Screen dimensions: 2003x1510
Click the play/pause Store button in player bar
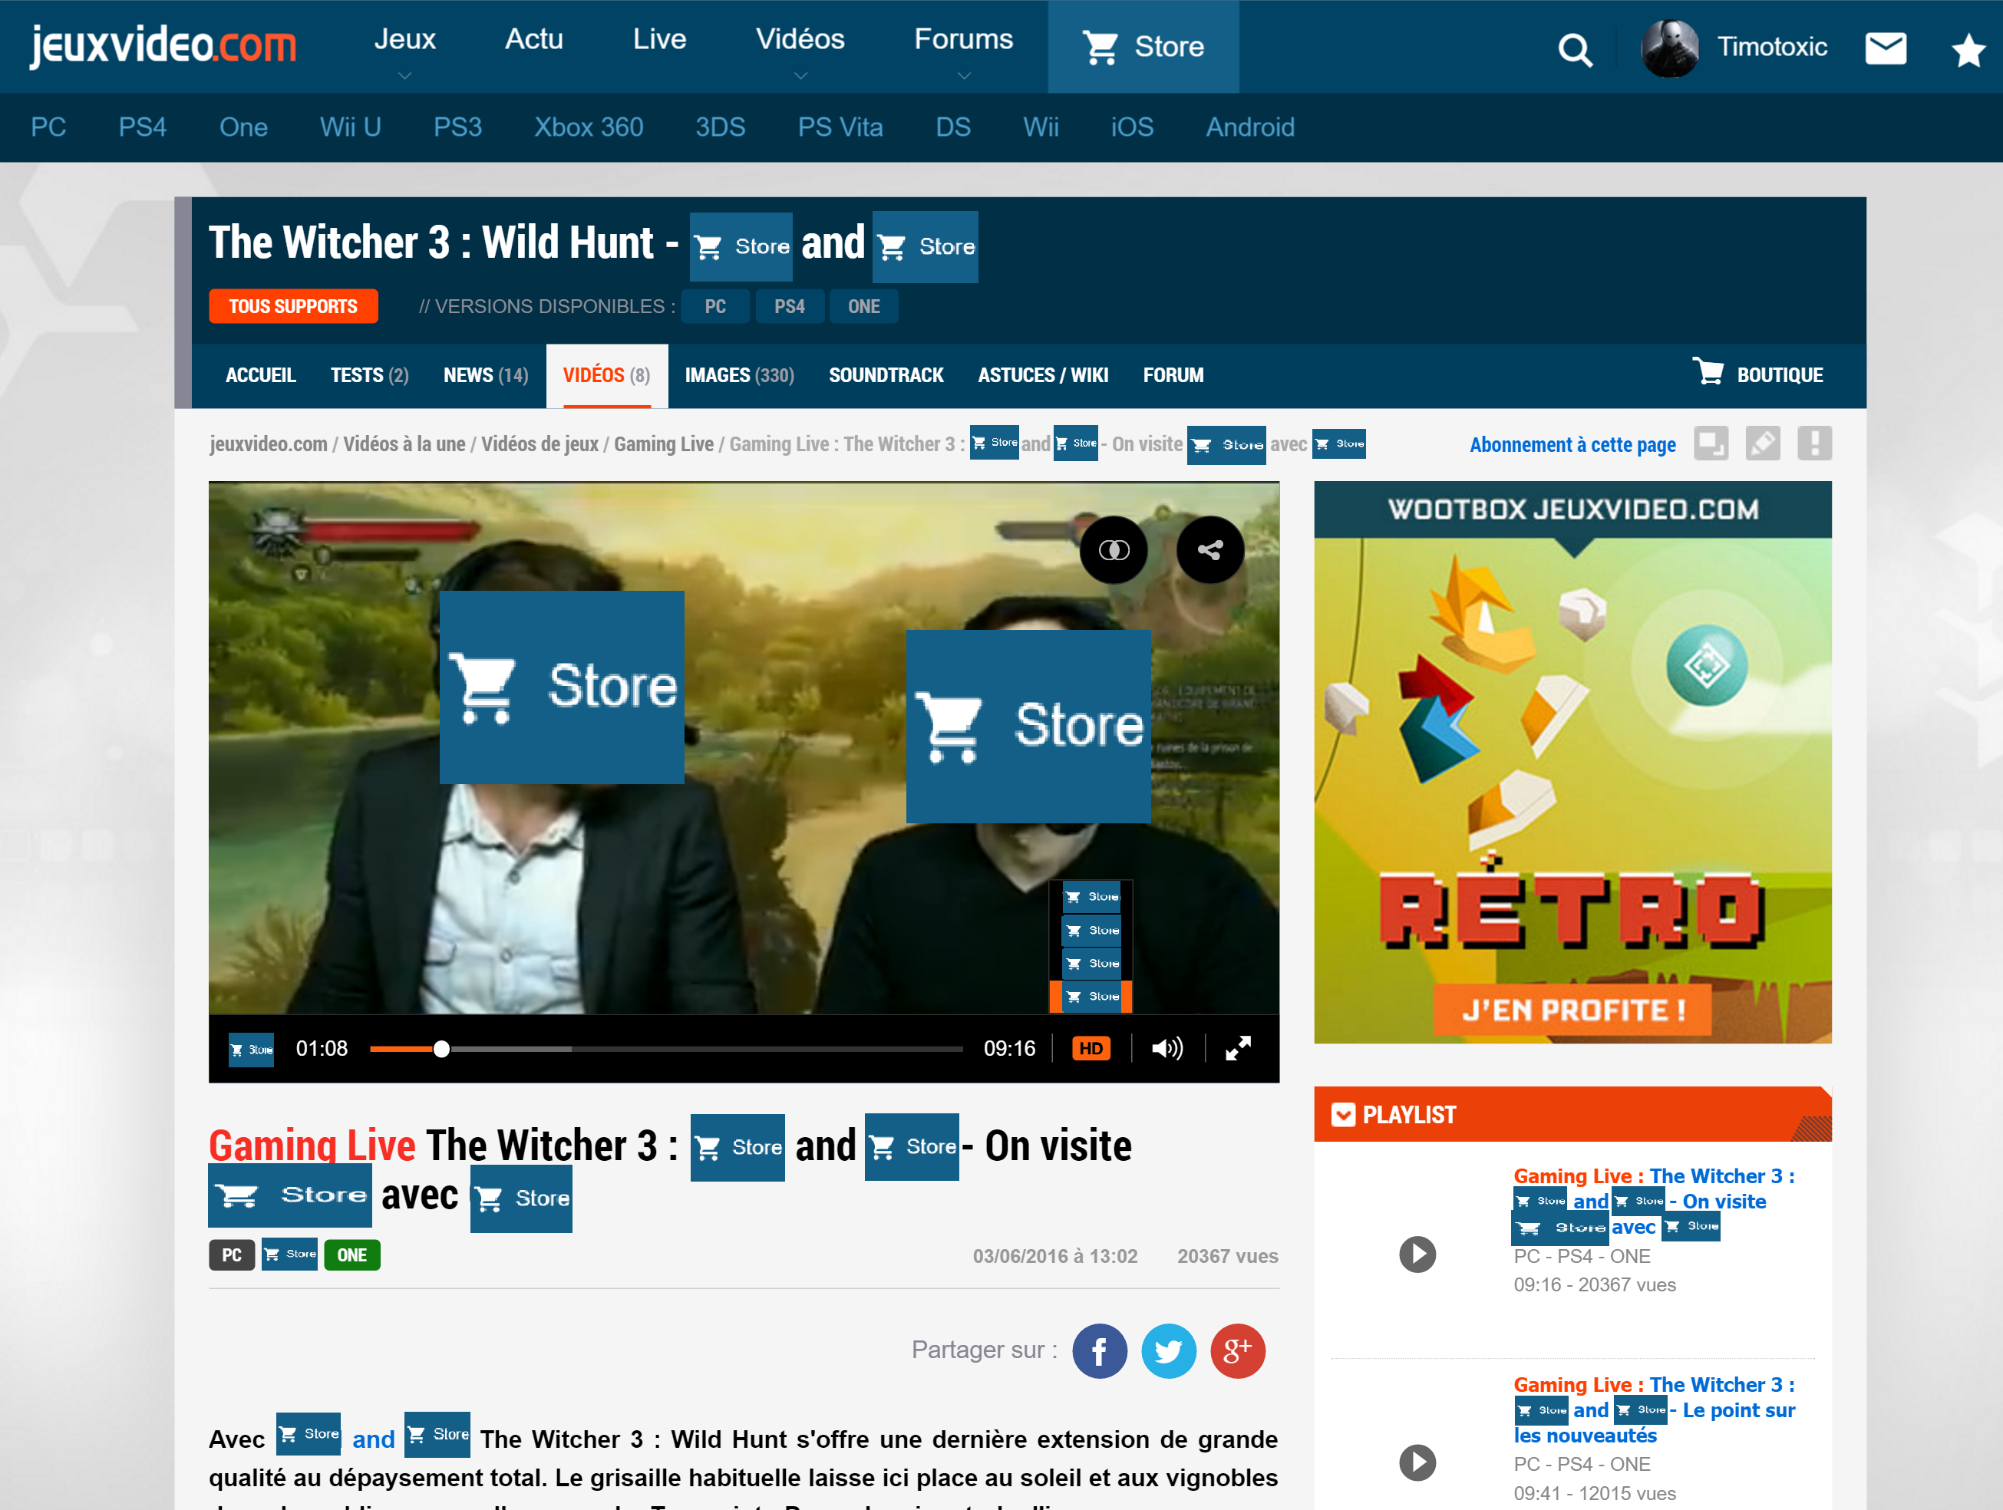251,1050
